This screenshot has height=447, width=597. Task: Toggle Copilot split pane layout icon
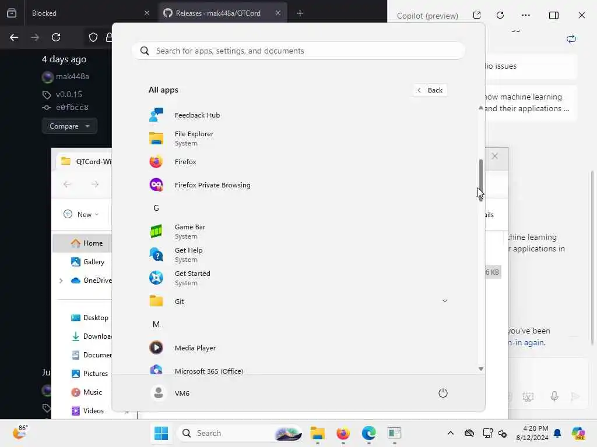click(x=554, y=15)
